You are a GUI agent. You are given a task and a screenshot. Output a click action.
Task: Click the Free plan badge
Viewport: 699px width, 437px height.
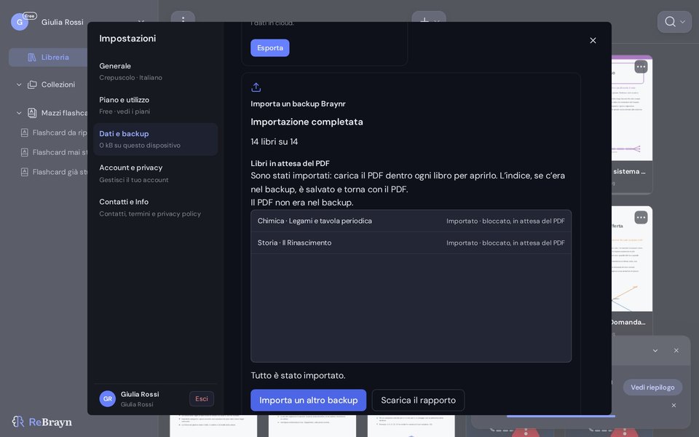(29, 15)
